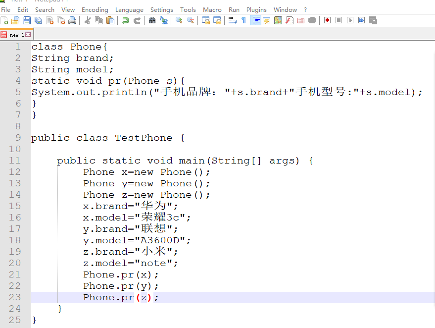The image size is (435, 328).
Task: Zoom out with the magnifier minus icon
Action: [191, 20]
